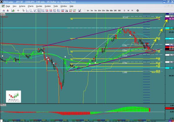Open the Page menu

(x=8, y=6)
